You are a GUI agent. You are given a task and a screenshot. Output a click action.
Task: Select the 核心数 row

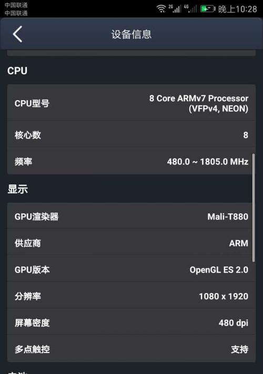[131, 135]
